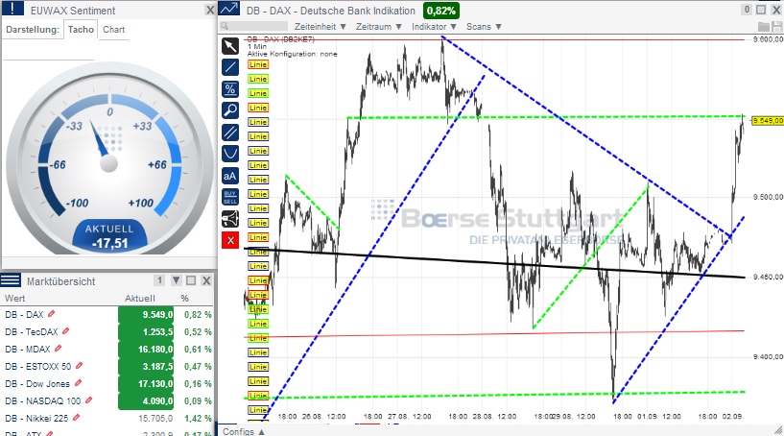
Task: Click the chart window line-graph icon
Action: coord(229,9)
